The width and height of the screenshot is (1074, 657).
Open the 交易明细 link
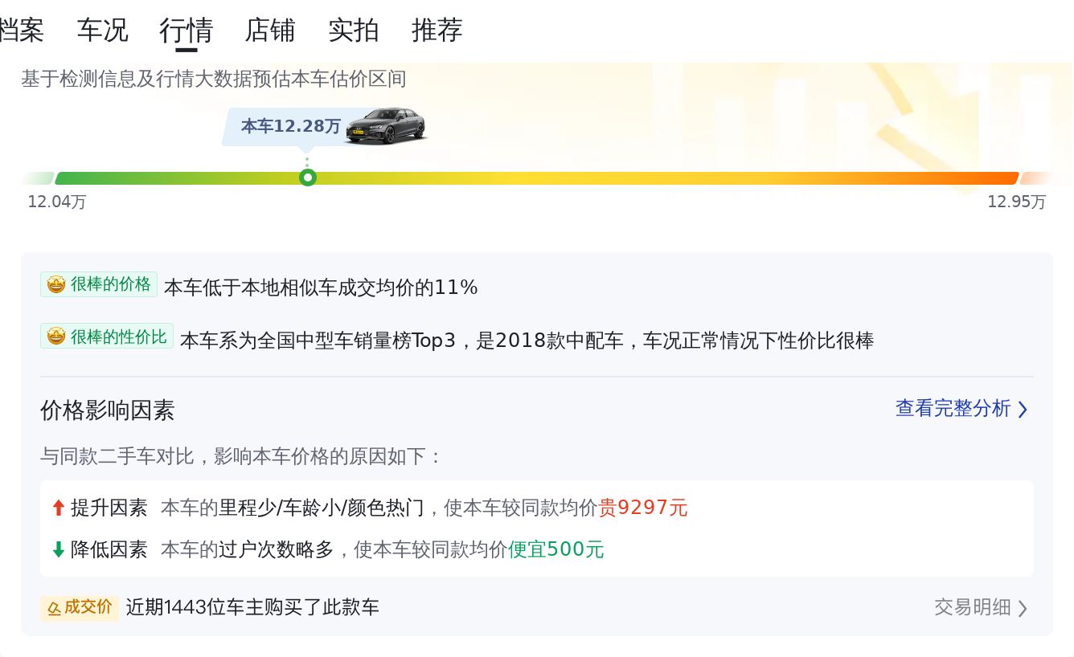tap(973, 607)
